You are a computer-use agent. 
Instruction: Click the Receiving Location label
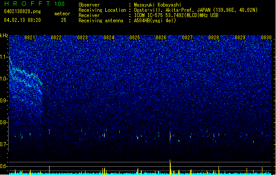[x=102, y=10]
